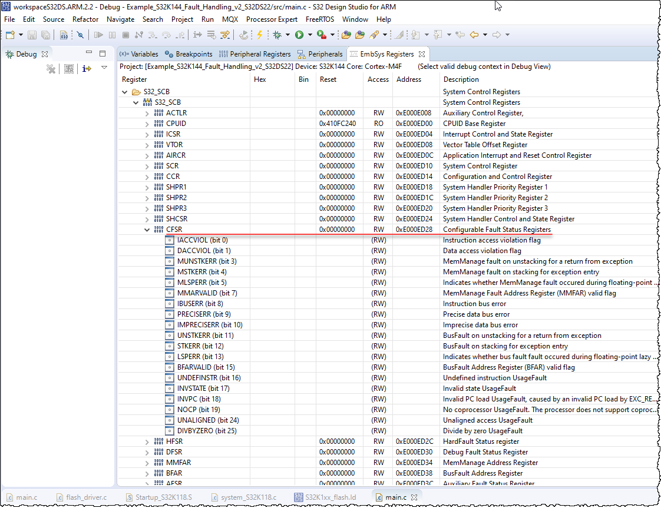This screenshot has height=508, width=661.
Task: Launch debug session with the bug icon
Action: click(x=277, y=35)
